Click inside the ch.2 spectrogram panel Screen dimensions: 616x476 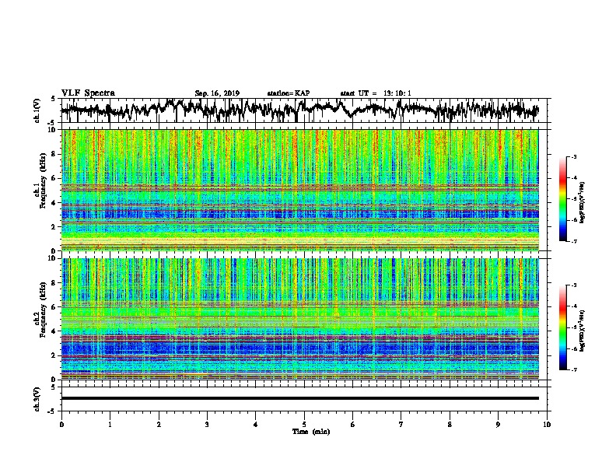point(299,319)
